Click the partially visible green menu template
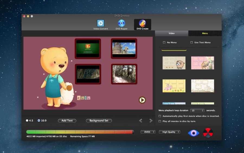This screenshot has width=244, height=153. pyautogui.click(x=203, y=103)
